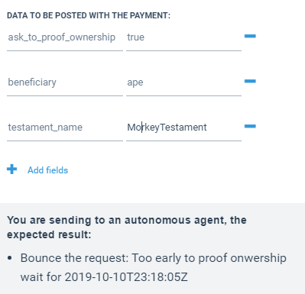Delete the testament_name row via minus icon
The image size is (305, 294).
click(250, 126)
